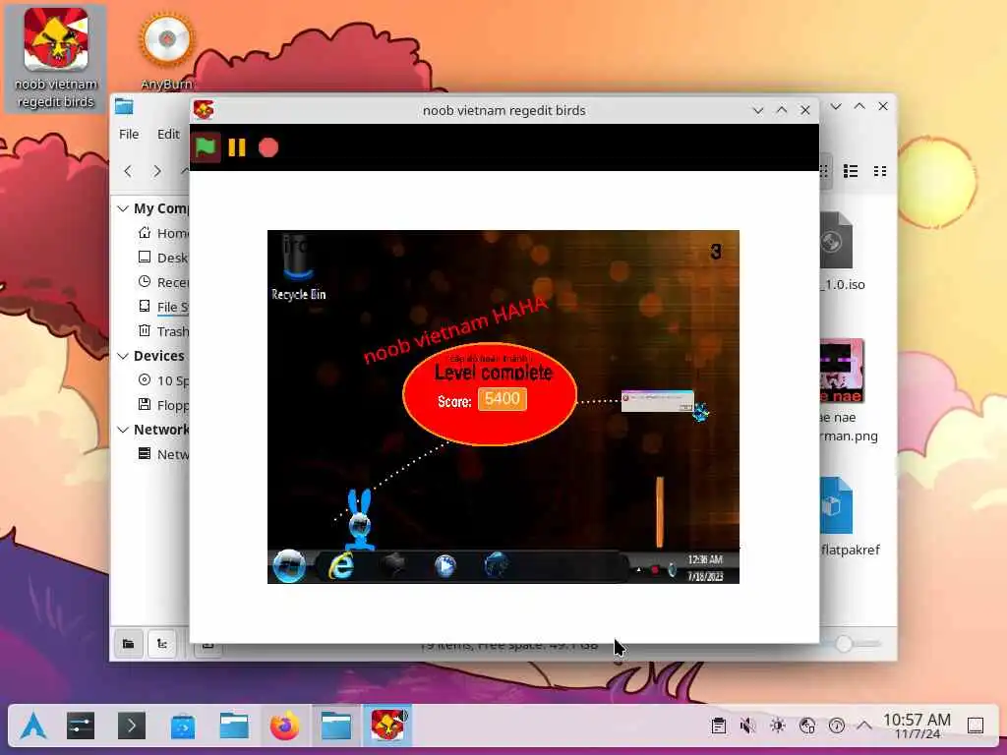Go forward in file manager
The width and height of the screenshot is (1007, 755).
[156, 171]
